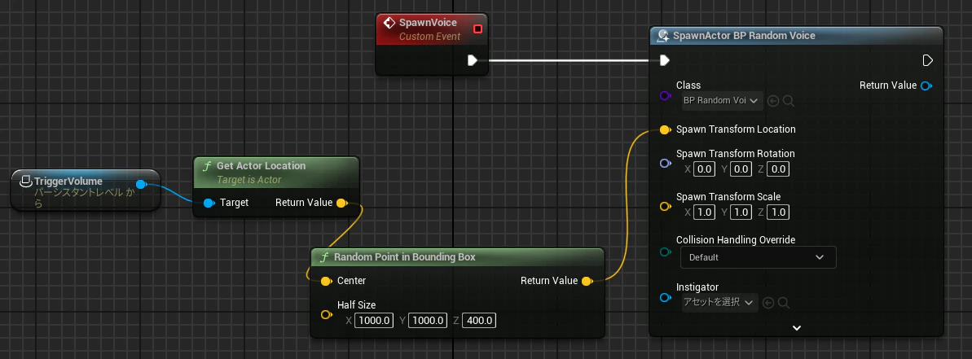Click the SpawnActor execution output pin

(928, 60)
